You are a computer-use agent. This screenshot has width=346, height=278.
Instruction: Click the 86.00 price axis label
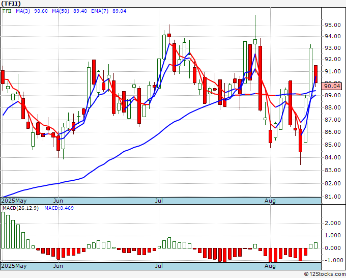[x=332, y=132]
